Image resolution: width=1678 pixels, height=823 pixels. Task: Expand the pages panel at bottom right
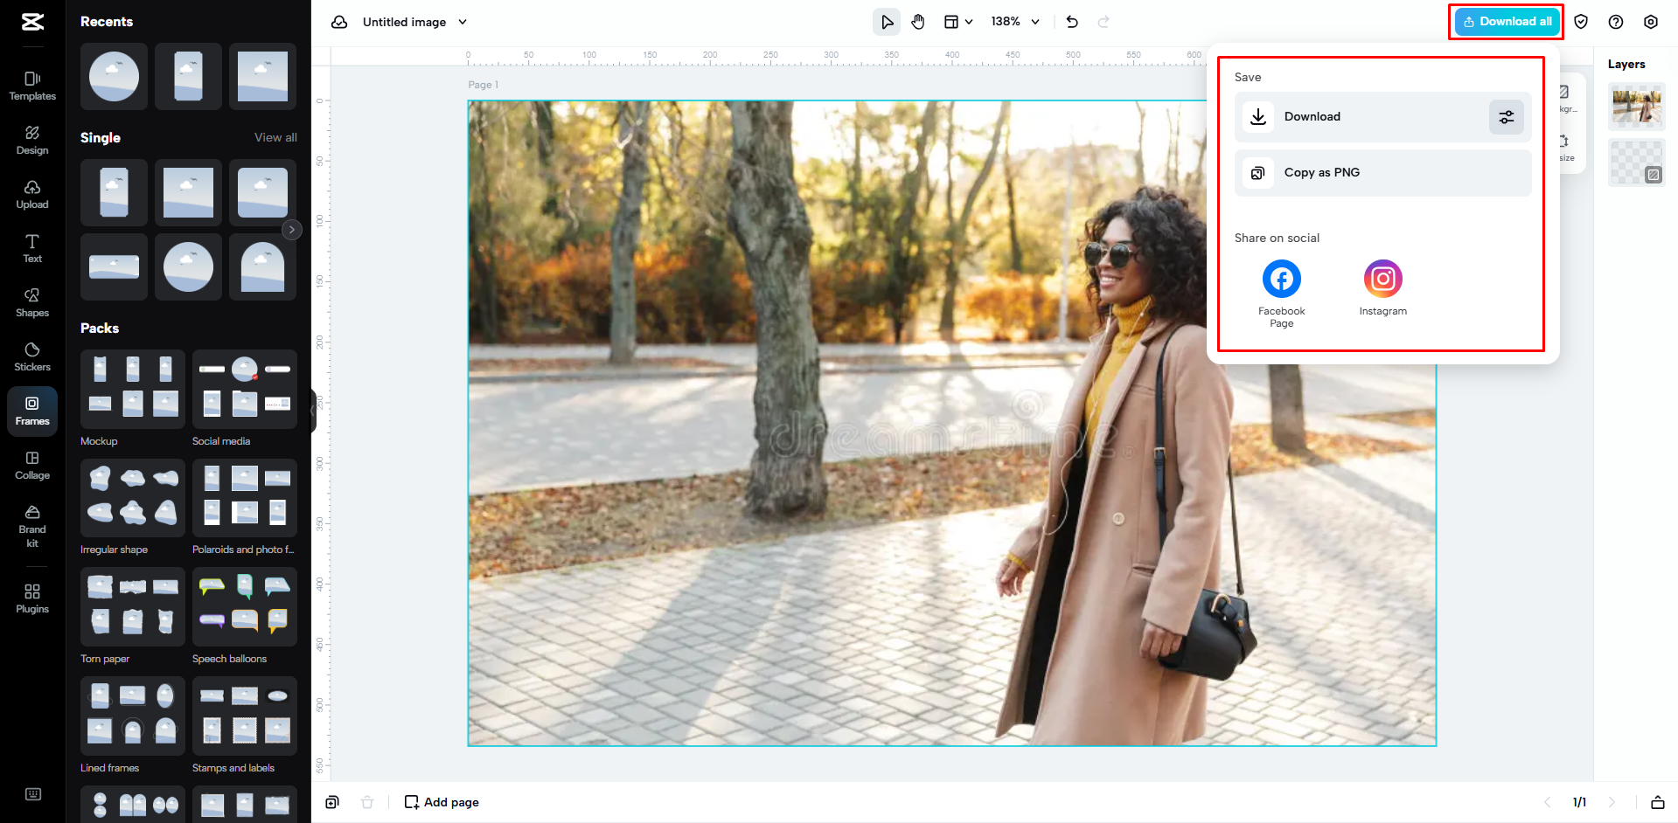click(x=1657, y=802)
